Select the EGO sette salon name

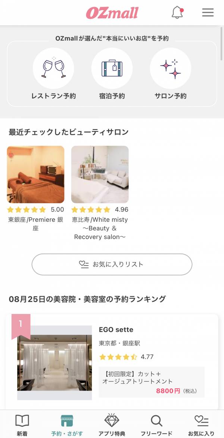coord(116,330)
